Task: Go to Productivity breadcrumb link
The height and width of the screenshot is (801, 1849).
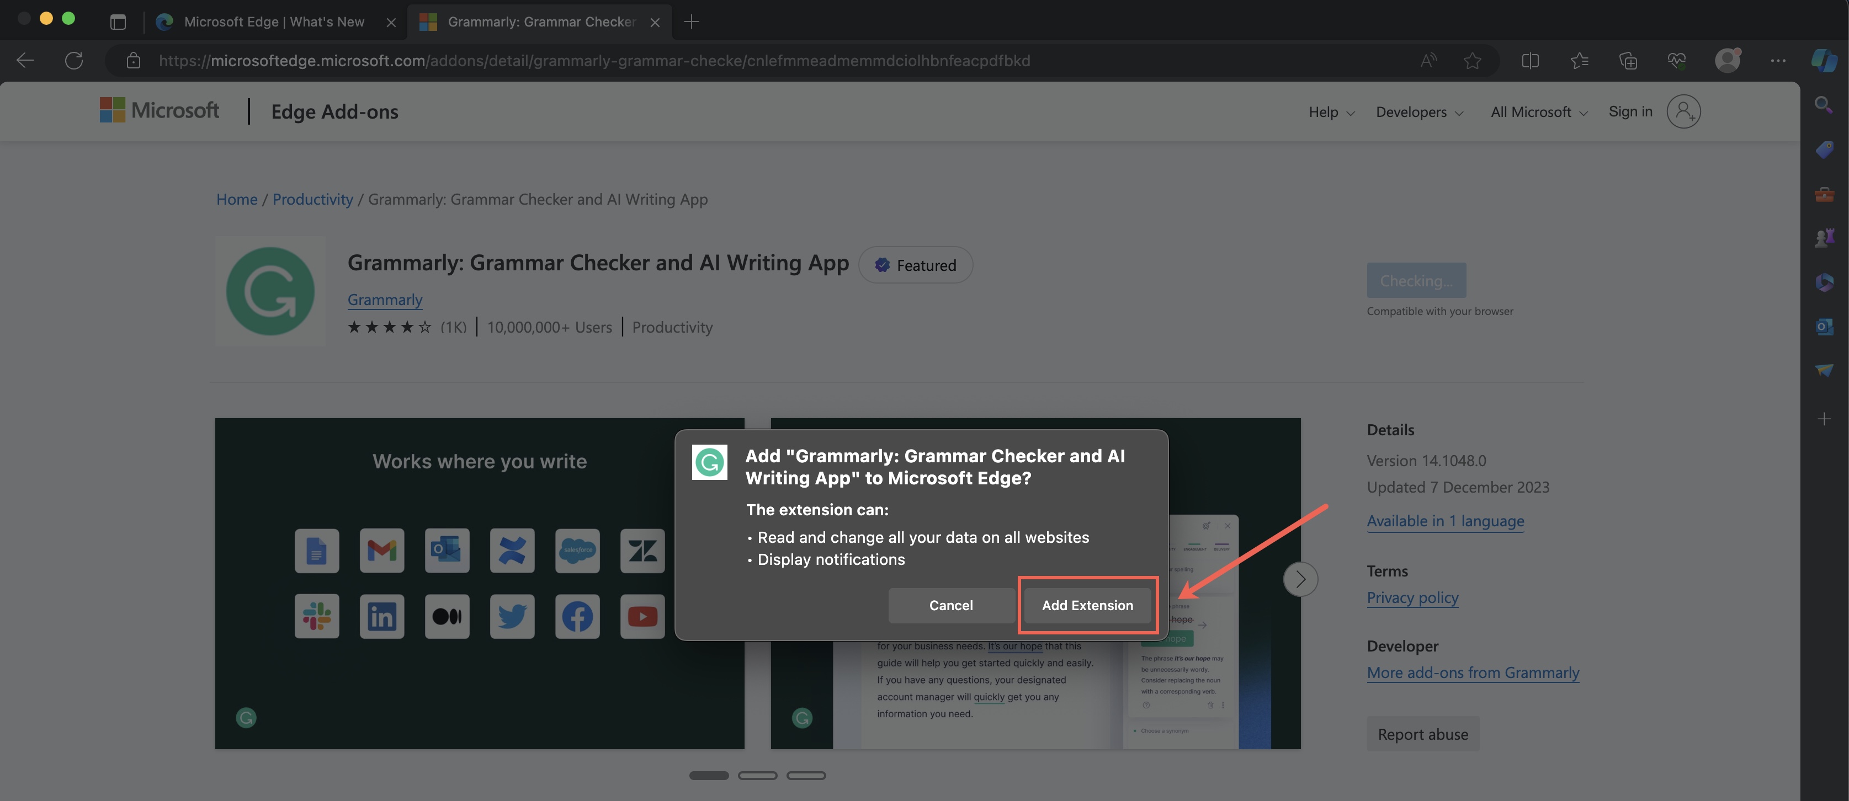Action: [x=313, y=199]
